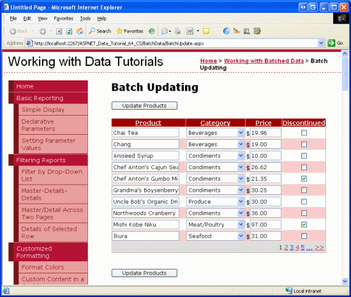The width and height of the screenshot is (351, 297).
Task: Toggle Discontinued checkbox for Chef Anton's Cajun Seasoning
Action: click(x=304, y=167)
